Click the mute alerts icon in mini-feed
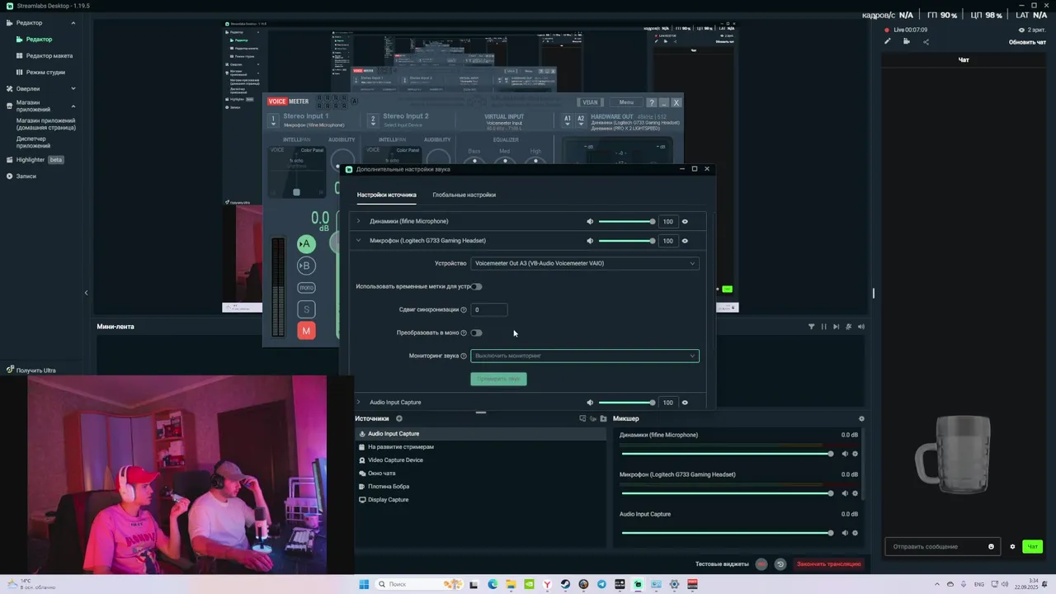Viewport: 1056px width, 594px height. point(848,327)
